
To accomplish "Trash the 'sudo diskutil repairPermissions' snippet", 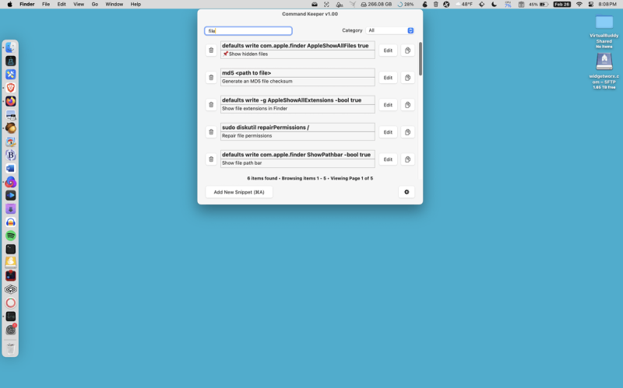I will [x=211, y=132].
